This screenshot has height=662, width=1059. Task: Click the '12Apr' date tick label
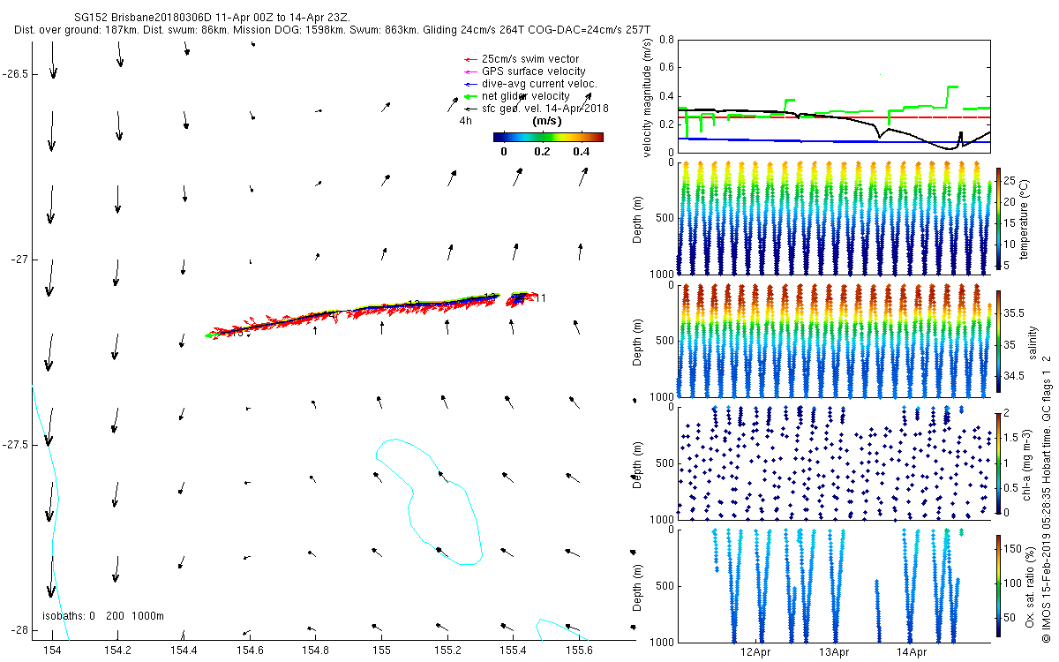tap(756, 653)
